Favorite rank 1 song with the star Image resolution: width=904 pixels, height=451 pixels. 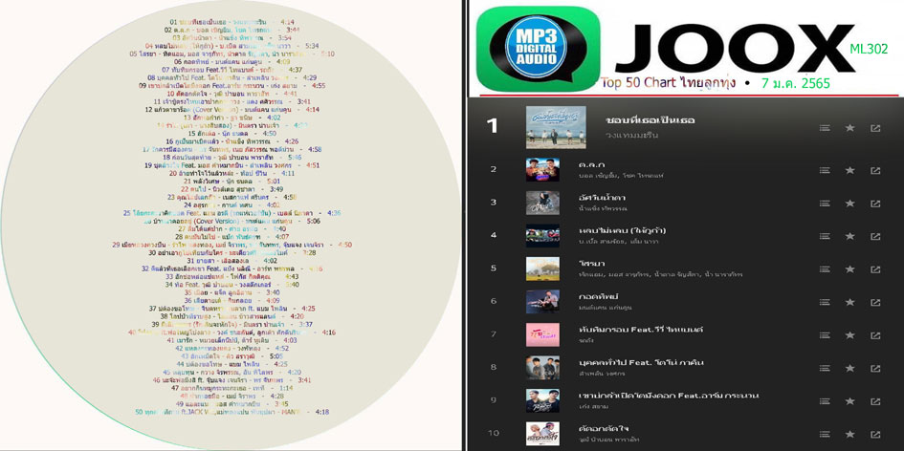pyautogui.click(x=849, y=128)
